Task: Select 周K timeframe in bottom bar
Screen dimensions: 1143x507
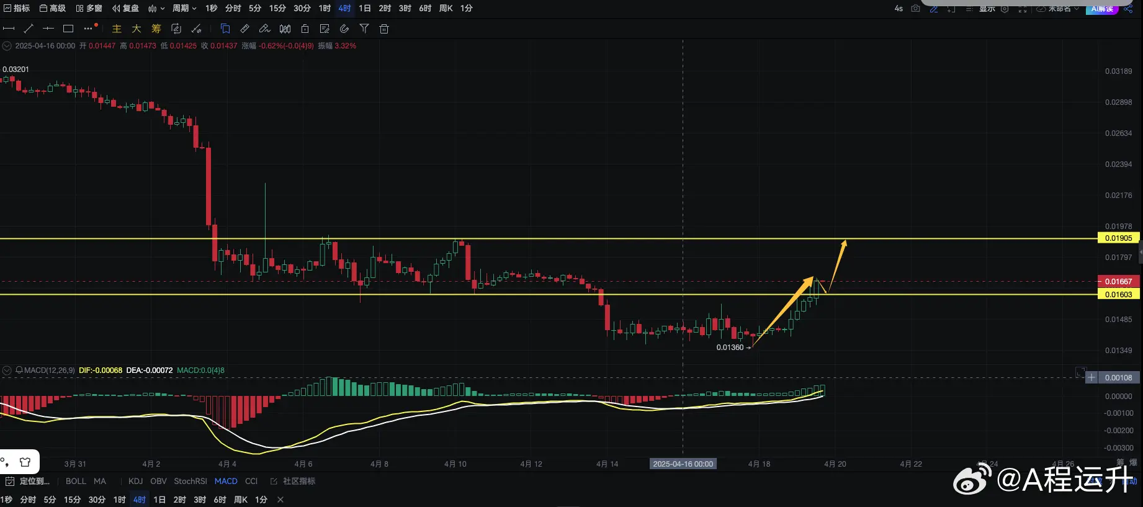Action: 241,500
